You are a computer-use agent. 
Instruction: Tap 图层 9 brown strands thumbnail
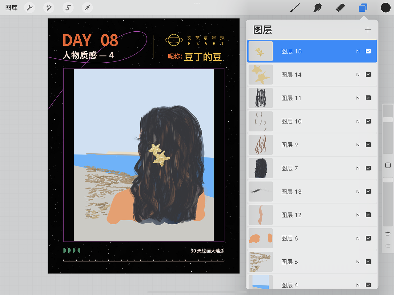260,145
